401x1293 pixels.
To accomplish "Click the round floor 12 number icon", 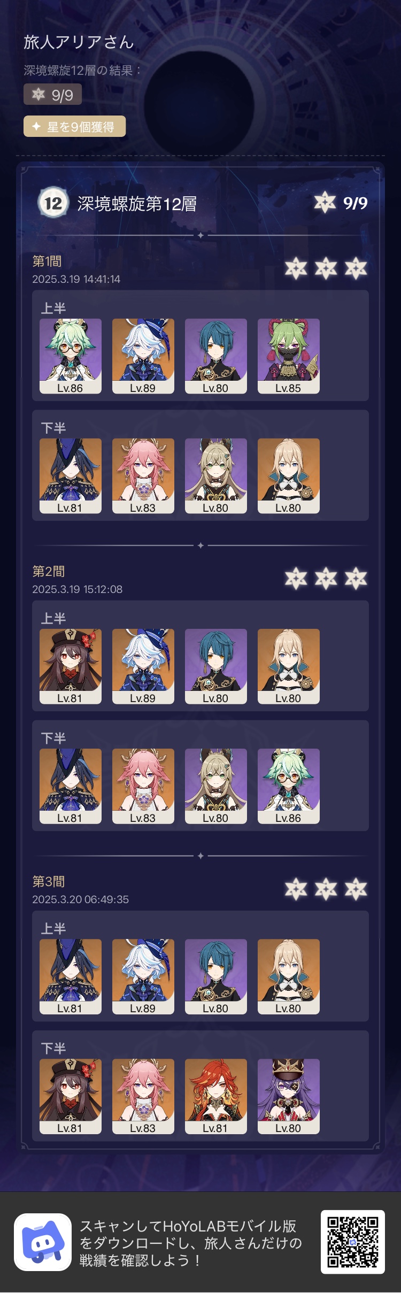I will pyautogui.click(x=53, y=203).
